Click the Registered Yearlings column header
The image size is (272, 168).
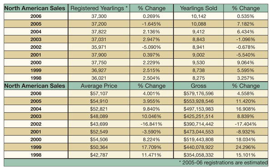pos(99,8)
